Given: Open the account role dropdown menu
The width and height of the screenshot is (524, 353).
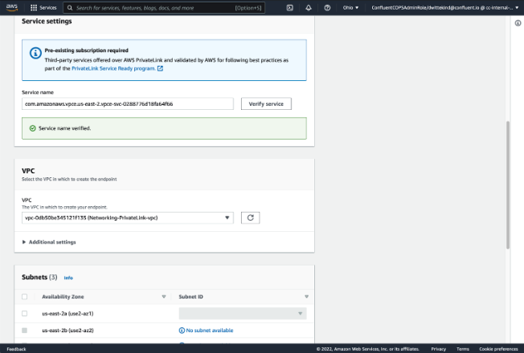Looking at the screenshot, I should click(x=444, y=8).
